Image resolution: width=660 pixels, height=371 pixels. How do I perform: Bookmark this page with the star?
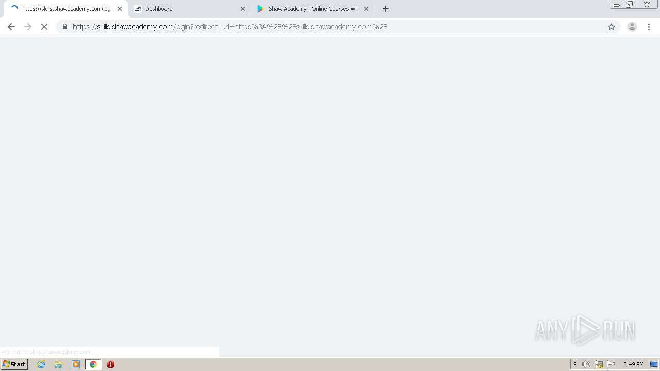[612, 27]
